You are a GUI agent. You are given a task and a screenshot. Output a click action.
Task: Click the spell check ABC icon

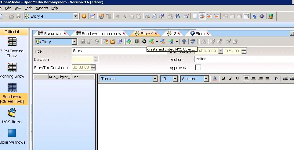[193, 42]
